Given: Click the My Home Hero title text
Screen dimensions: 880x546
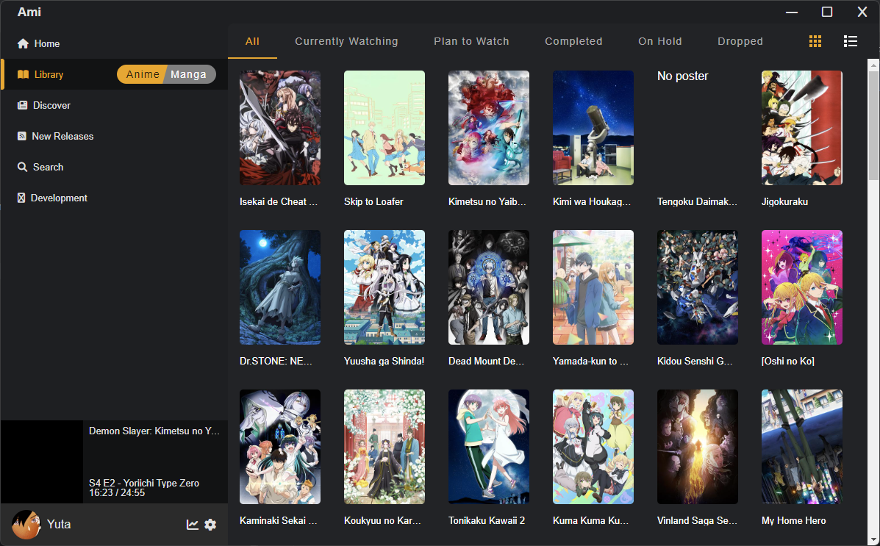Looking at the screenshot, I should [x=793, y=520].
